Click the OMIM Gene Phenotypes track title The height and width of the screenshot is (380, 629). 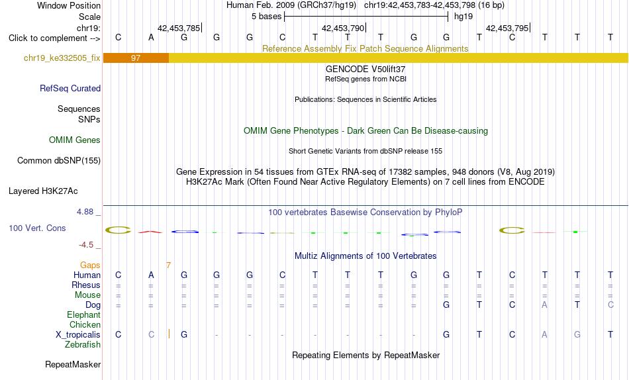[x=365, y=131]
